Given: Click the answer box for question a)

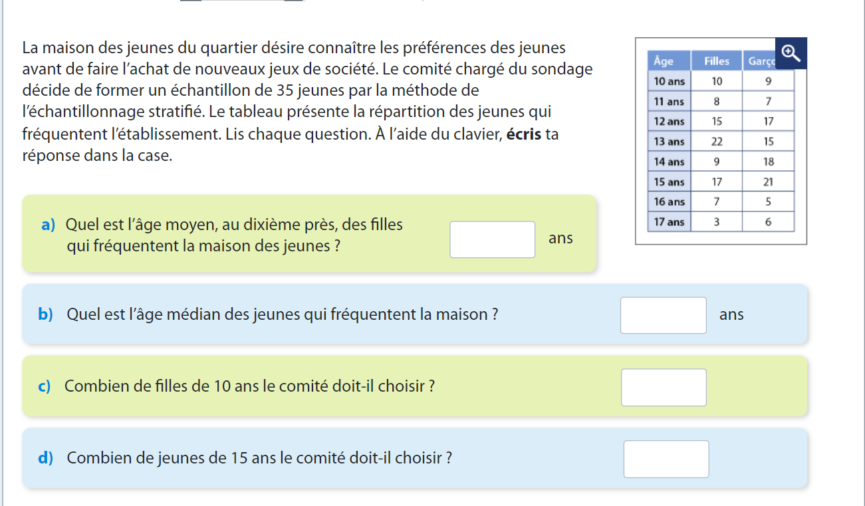Looking at the screenshot, I should pyautogui.click(x=492, y=239).
